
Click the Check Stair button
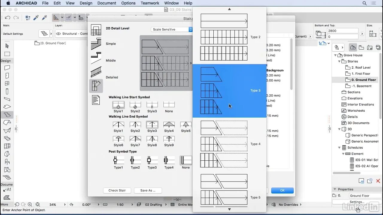click(x=117, y=190)
